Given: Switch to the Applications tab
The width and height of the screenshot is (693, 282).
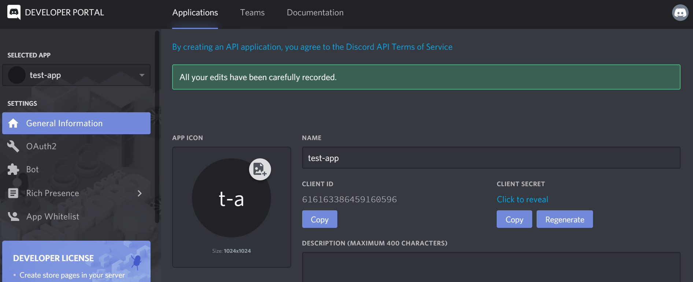Looking at the screenshot, I should (195, 13).
